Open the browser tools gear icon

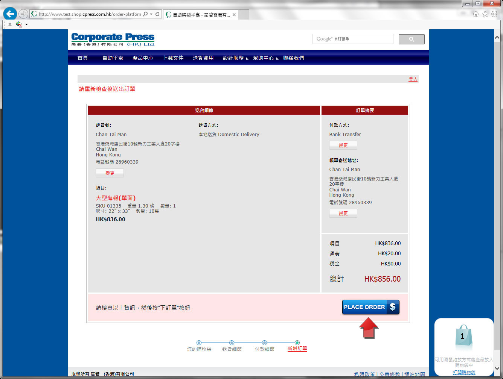tap(494, 14)
